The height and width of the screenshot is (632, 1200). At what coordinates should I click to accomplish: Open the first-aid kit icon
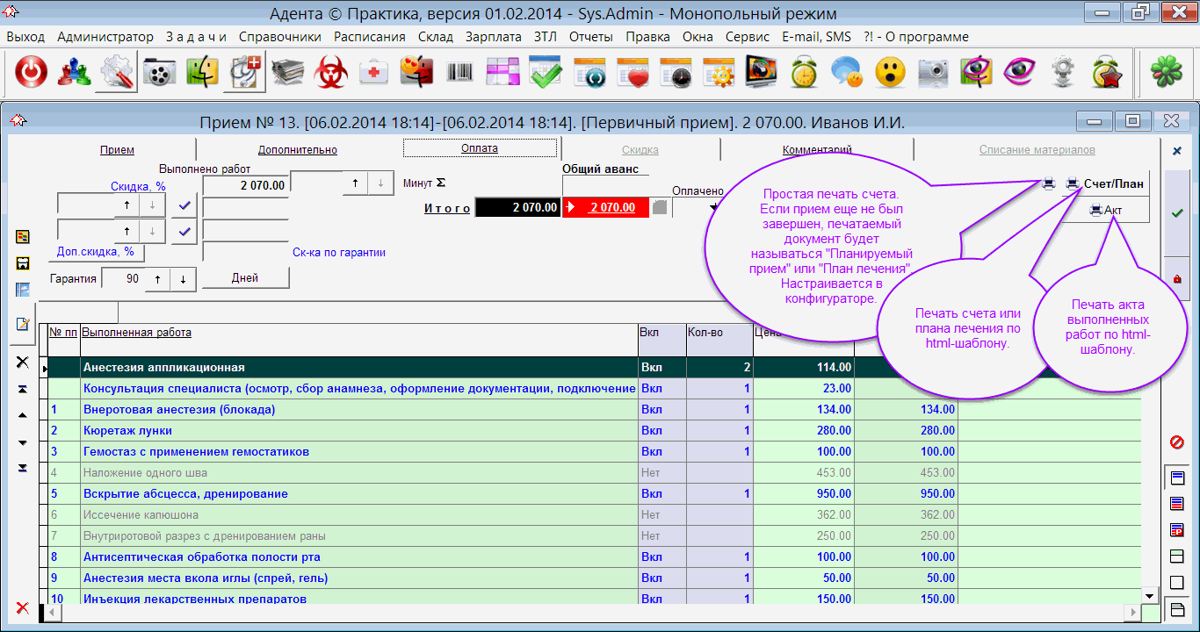(x=374, y=73)
